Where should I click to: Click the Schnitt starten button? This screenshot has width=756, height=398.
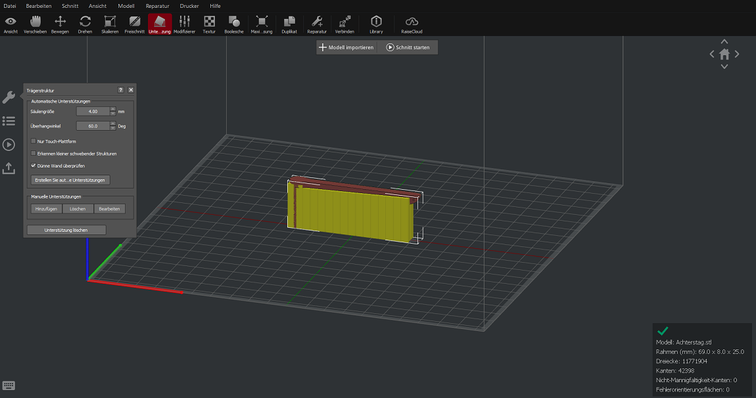(408, 47)
